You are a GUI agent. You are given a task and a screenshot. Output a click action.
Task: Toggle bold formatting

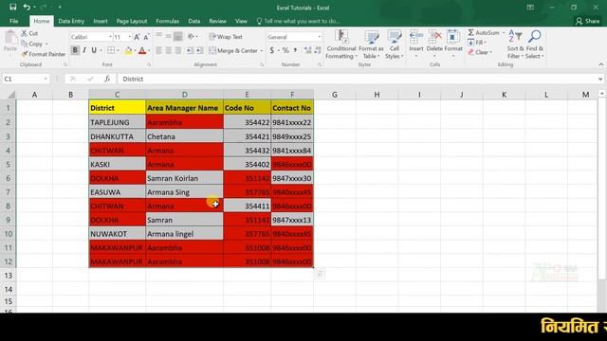[x=75, y=50]
